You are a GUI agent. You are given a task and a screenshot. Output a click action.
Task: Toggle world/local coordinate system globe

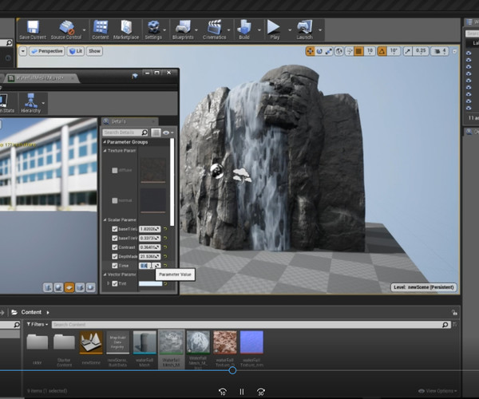click(x=338, y=51)
